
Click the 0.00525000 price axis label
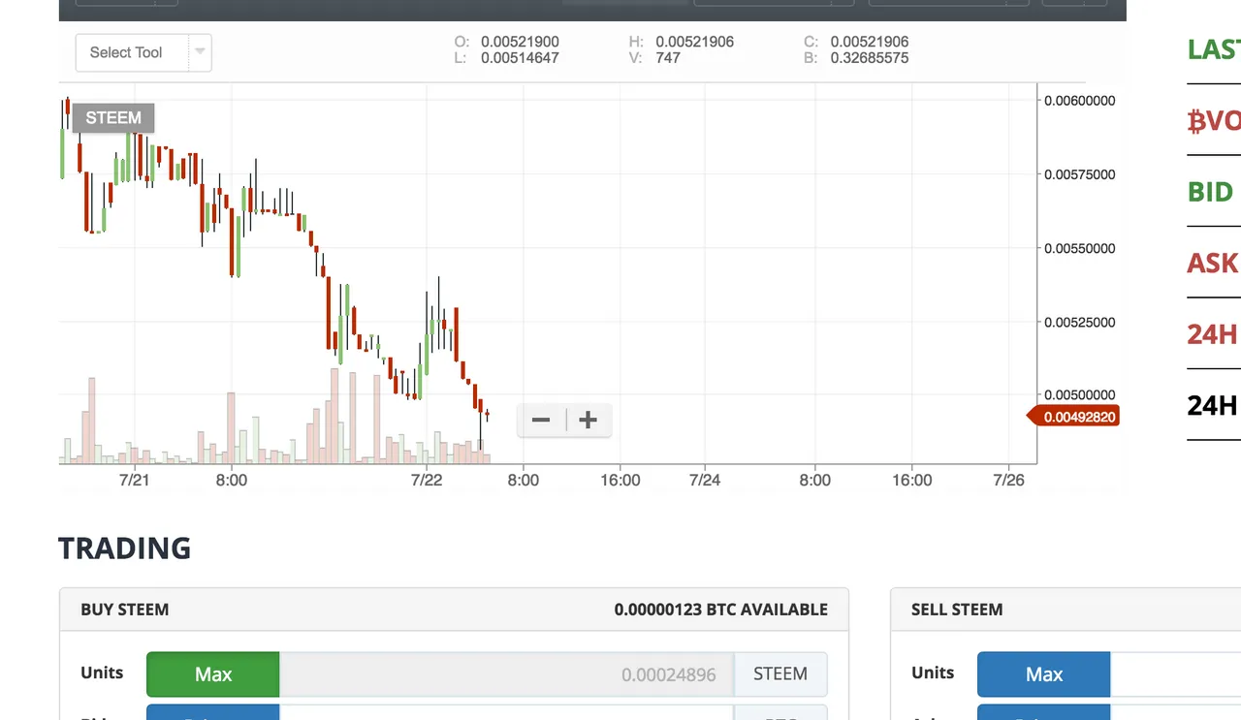(1080, 322)
